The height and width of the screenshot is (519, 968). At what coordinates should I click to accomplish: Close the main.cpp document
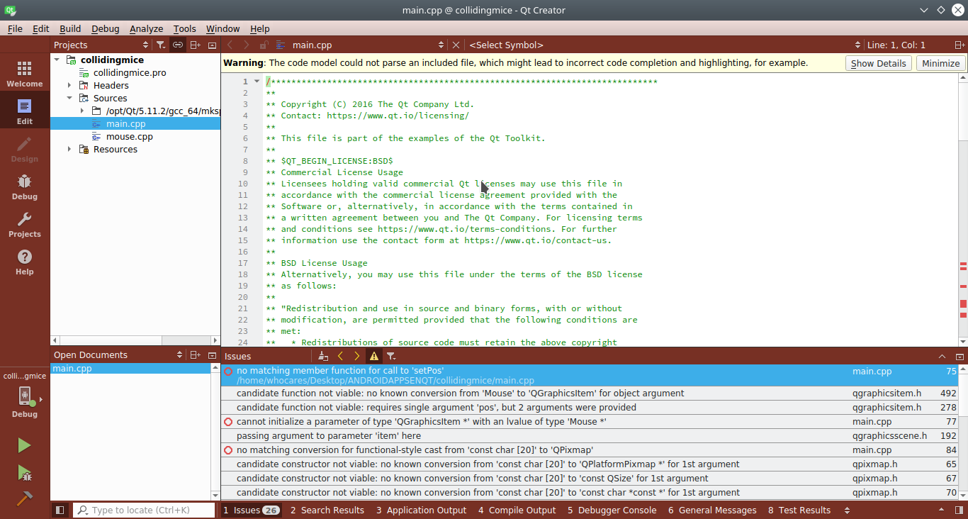[x=456, y=45]
